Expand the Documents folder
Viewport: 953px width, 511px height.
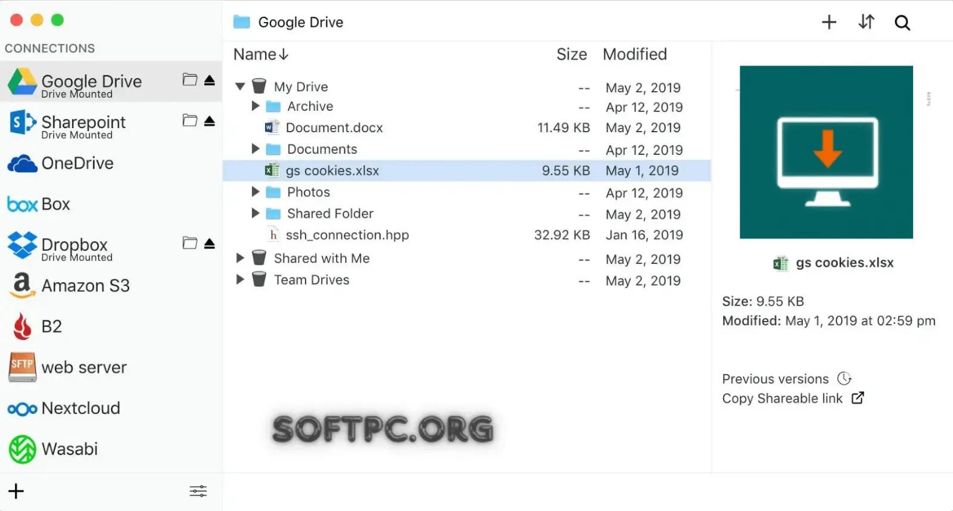(256, 148)
